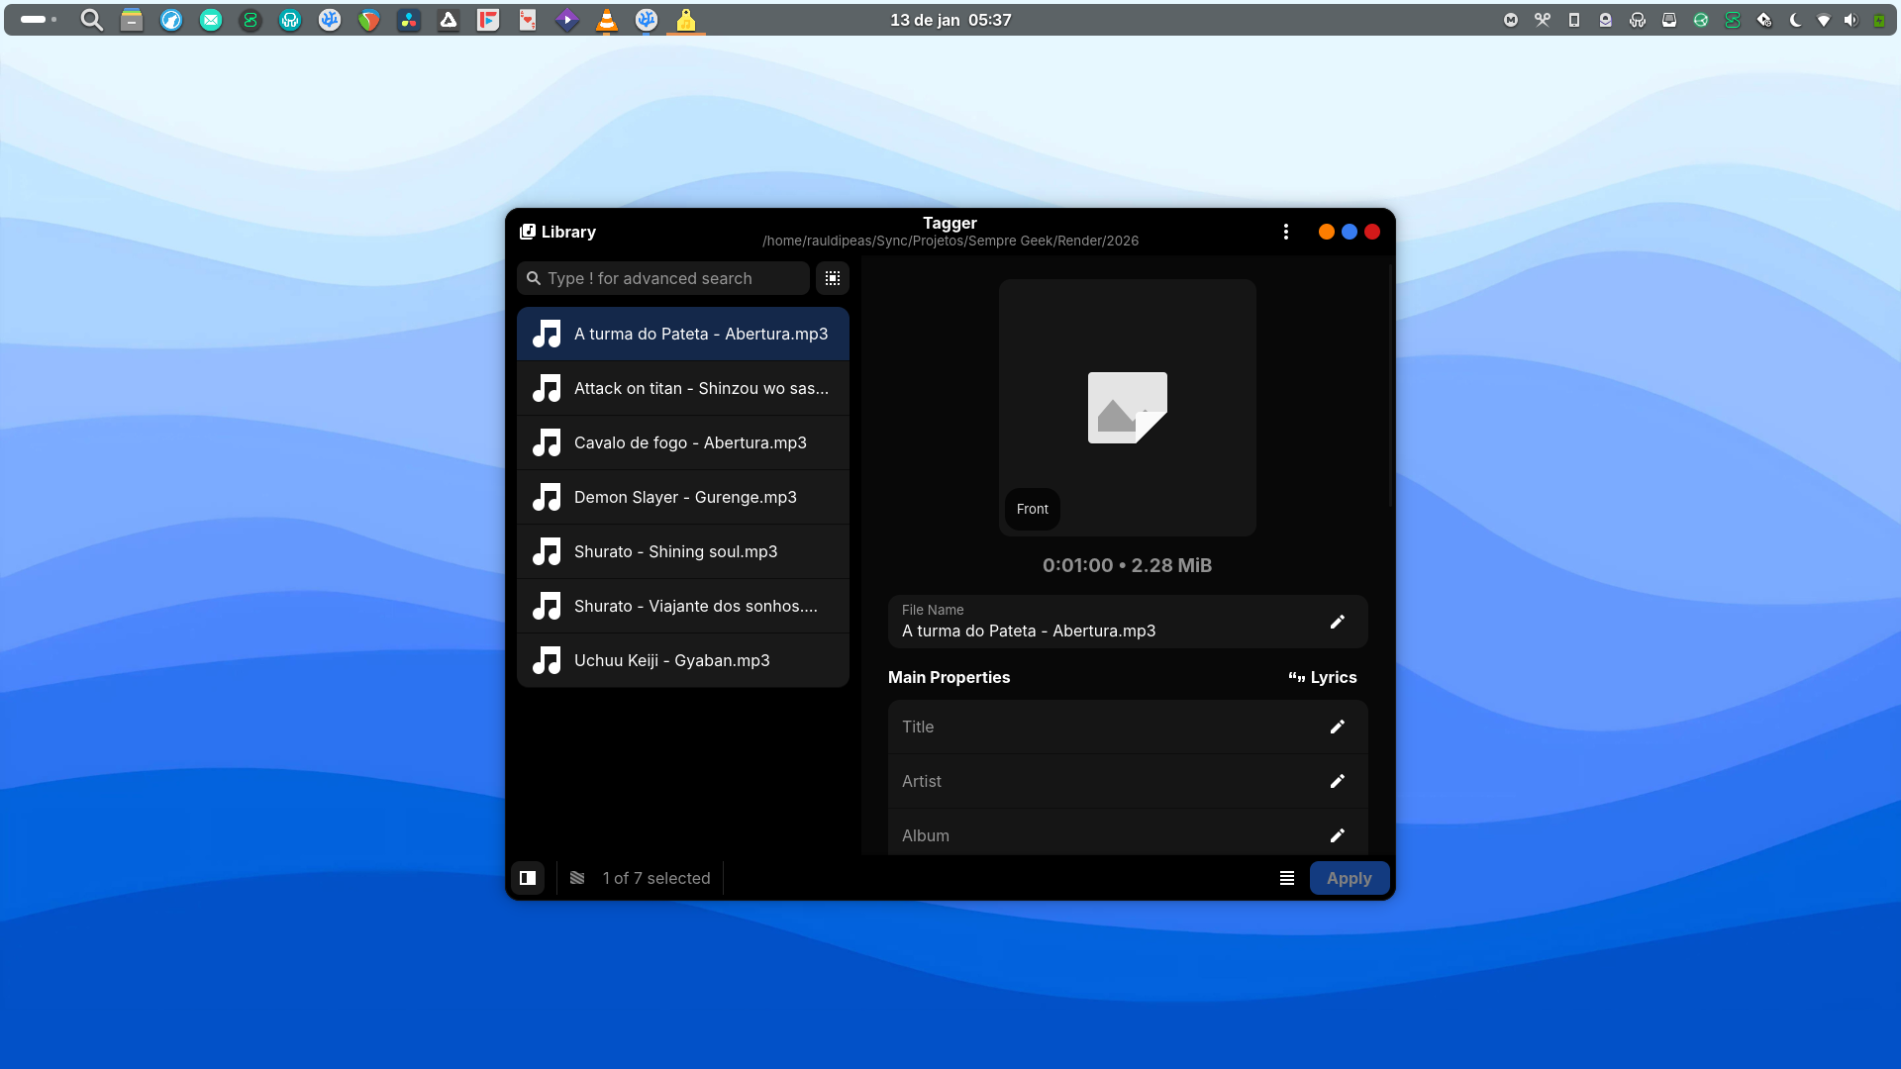This screenshot has height=1069, width=1901.
Task: Open the list menu next to Apply
Action: (1287, 878)
